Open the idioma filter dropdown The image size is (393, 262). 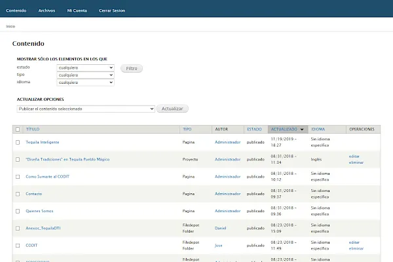click(x=85, y=83)
